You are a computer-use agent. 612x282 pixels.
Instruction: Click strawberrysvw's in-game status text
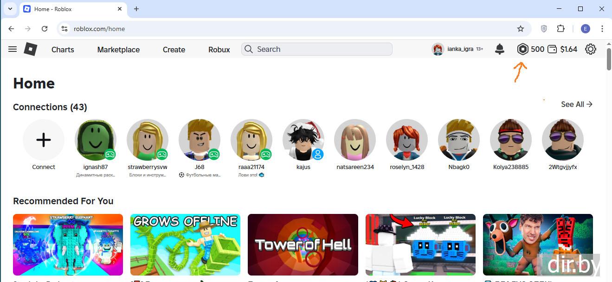click(x=148, y=175)
